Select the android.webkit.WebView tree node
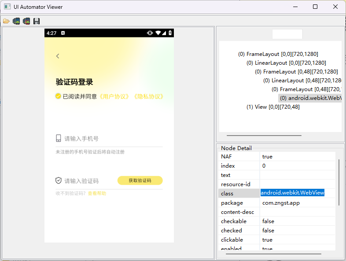This screenshot has height=261, width=346. [x=310, y=98]
